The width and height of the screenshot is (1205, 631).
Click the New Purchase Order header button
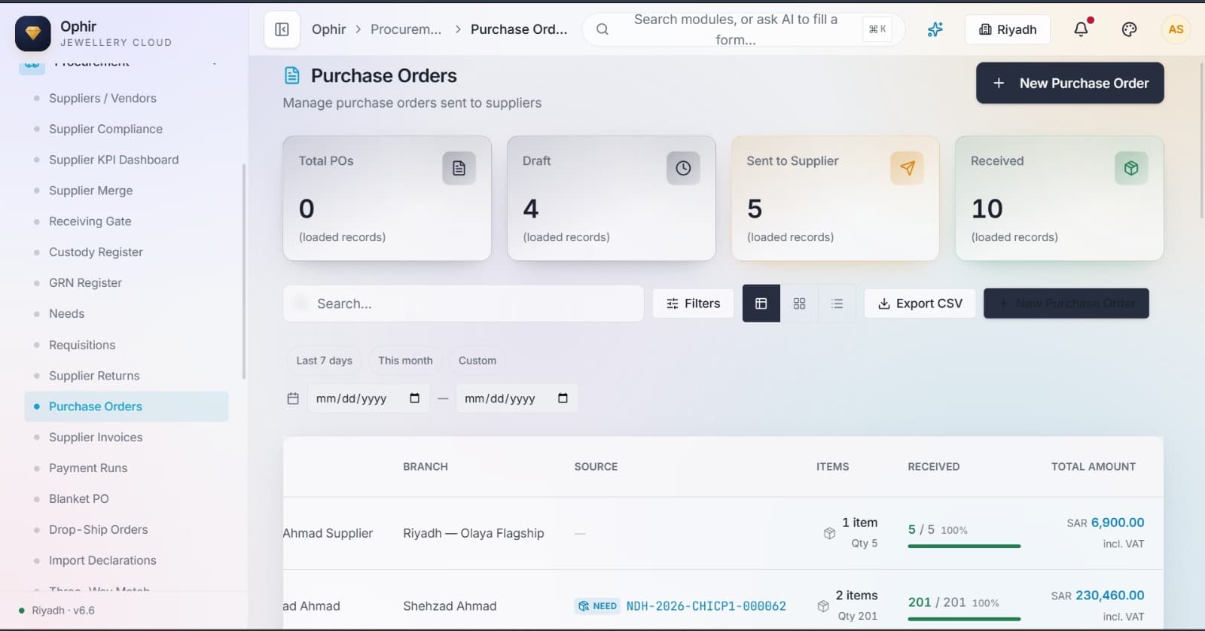pyautogui.click(x=1069, y=83)
